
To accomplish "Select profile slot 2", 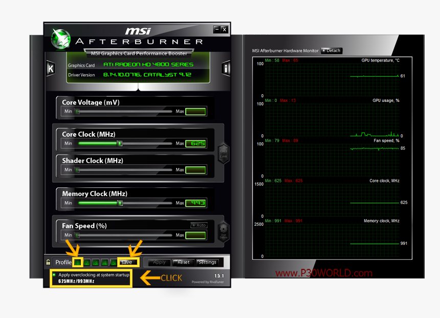I will (86, 263).
